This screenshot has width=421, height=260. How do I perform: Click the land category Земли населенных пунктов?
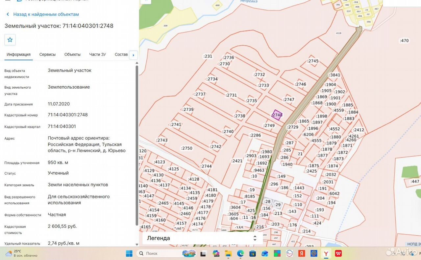pos(78,185)
